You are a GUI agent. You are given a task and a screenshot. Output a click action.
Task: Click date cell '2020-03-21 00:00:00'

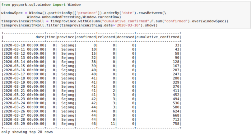(24, 91)
